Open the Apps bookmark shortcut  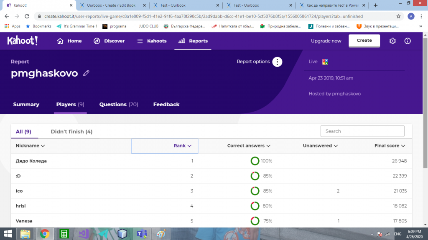[x=12, y=26]
